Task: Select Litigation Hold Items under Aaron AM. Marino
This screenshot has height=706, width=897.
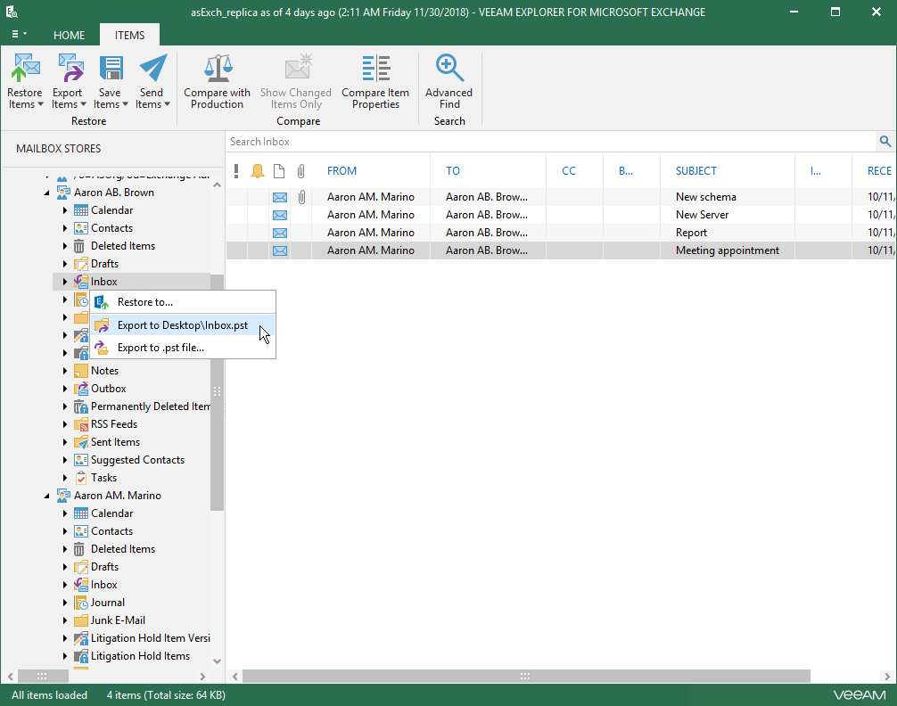Action: pyautogui.click(x=140, y=656)
